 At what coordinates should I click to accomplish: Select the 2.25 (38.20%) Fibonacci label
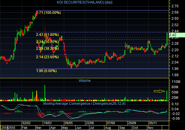coord(47,49)
